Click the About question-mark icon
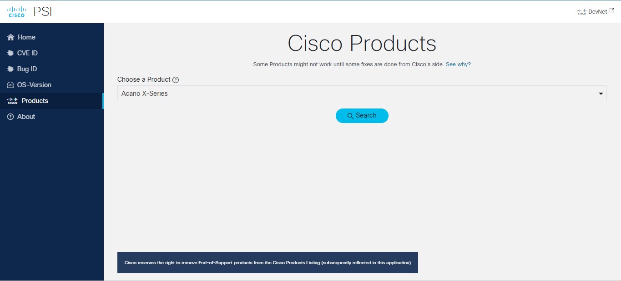The image size is (621, 281). pyautogui.click(x=10, y=117)
